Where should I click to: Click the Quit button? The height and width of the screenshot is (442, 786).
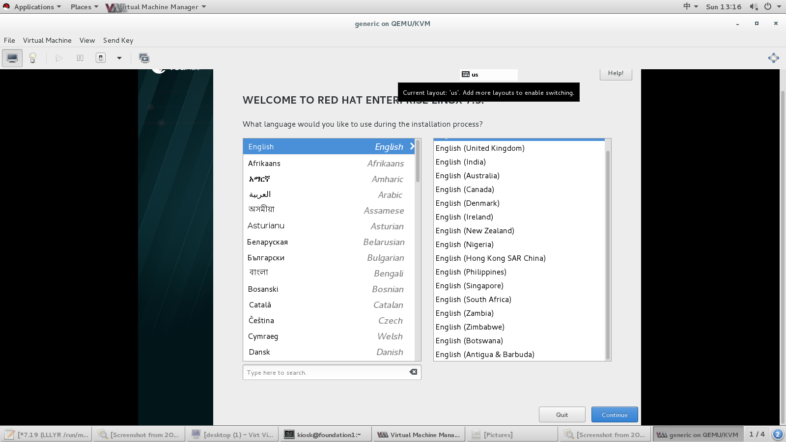tap(562, 414)
